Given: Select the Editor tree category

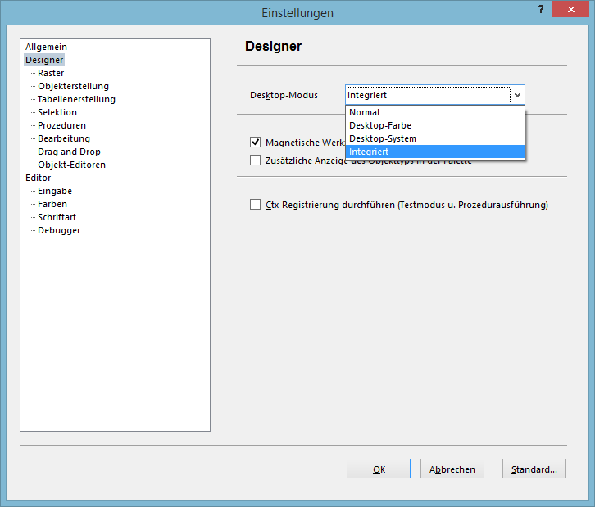Looking at the screenshot, I should point(39,178).
